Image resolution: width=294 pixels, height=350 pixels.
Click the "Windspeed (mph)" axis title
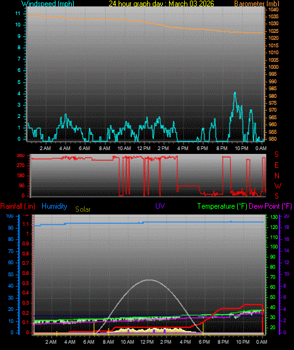coord(48,3)
